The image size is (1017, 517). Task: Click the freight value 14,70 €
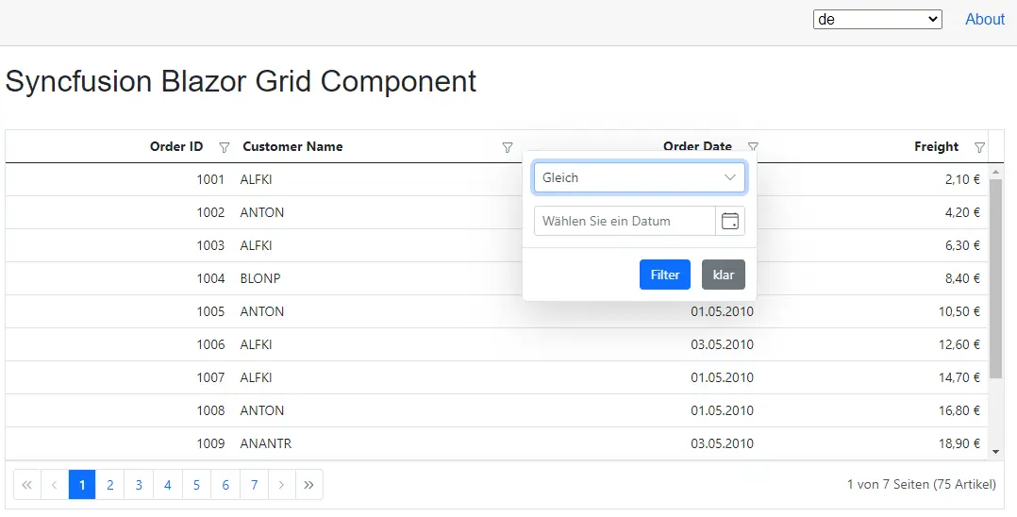point(959,377)
